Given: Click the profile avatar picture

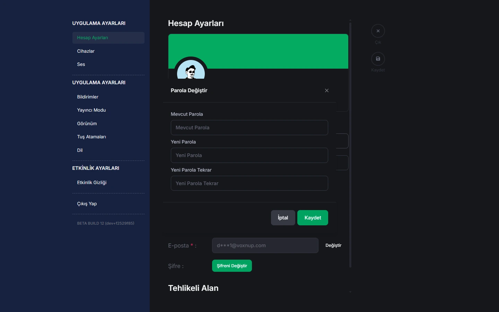Looking at the screenshot, I should click(x=191, y=69).
